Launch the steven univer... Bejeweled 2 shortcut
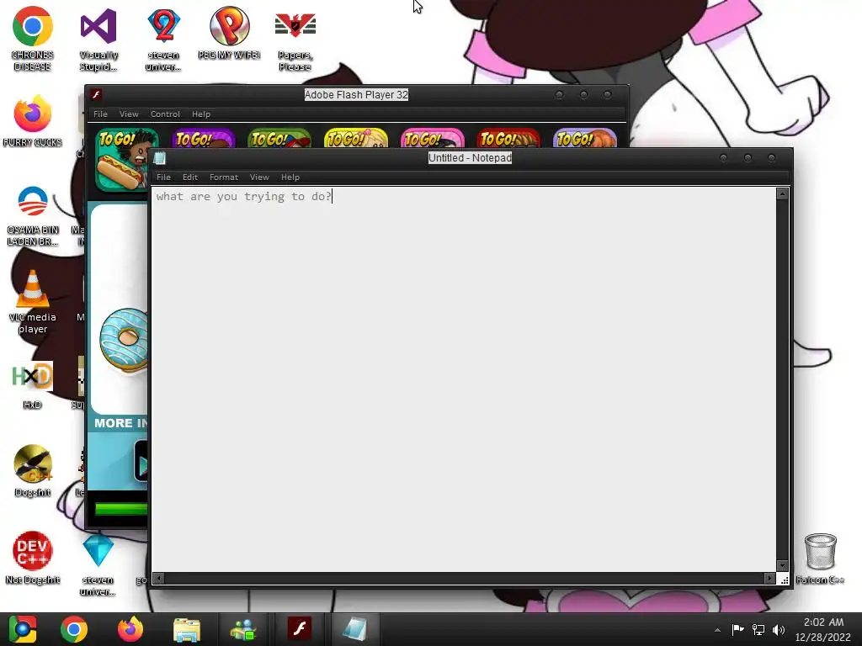This screenshot has width=862, height=646. pos(163,39)
